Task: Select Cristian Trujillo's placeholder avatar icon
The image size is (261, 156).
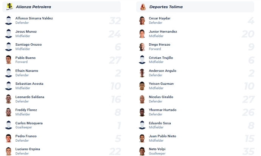Action: coord(142,60)
